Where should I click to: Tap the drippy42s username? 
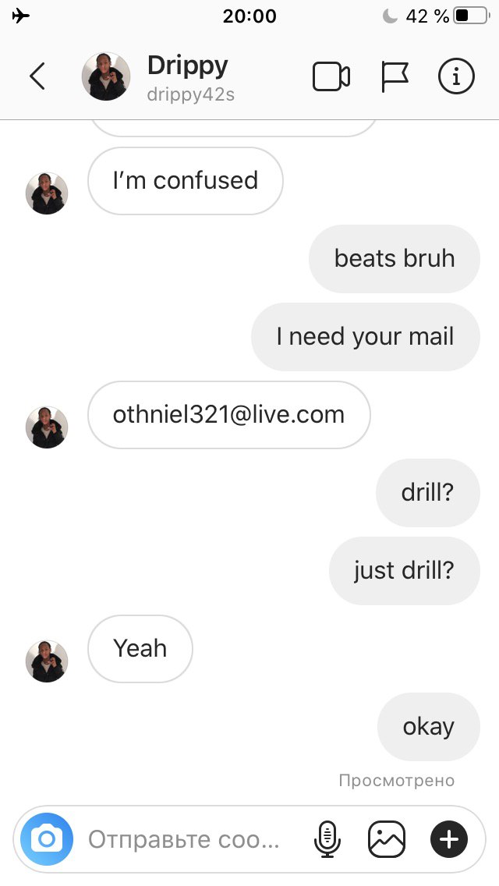point(190,94)
